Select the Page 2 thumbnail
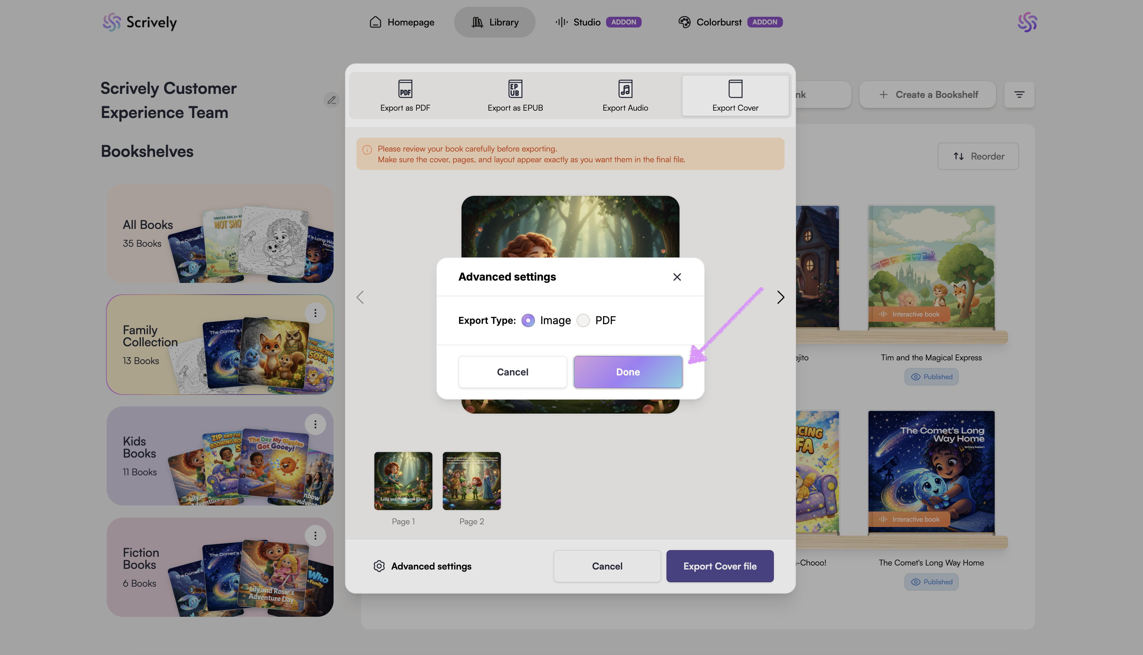The width and height of the screenshot is (1143, 655). point(471,481)
